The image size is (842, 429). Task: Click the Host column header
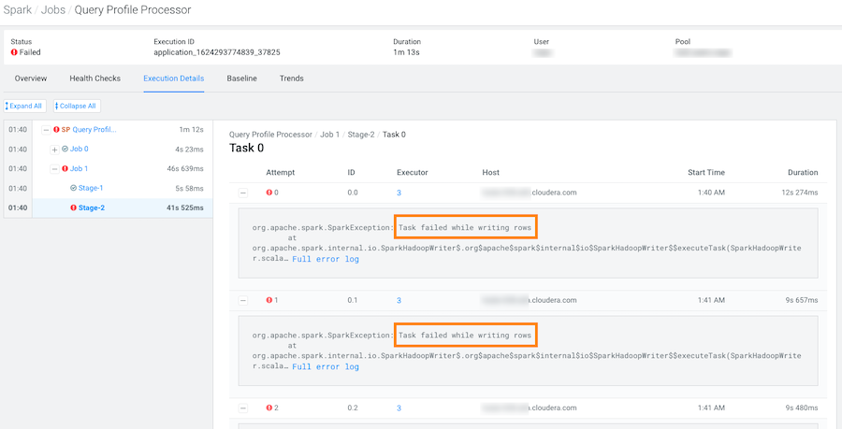point(491,173)
